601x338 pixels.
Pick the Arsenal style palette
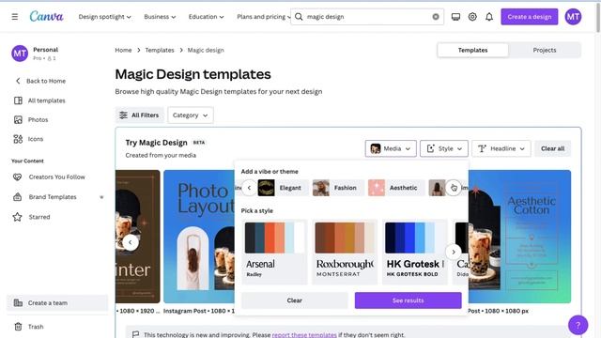274,252
